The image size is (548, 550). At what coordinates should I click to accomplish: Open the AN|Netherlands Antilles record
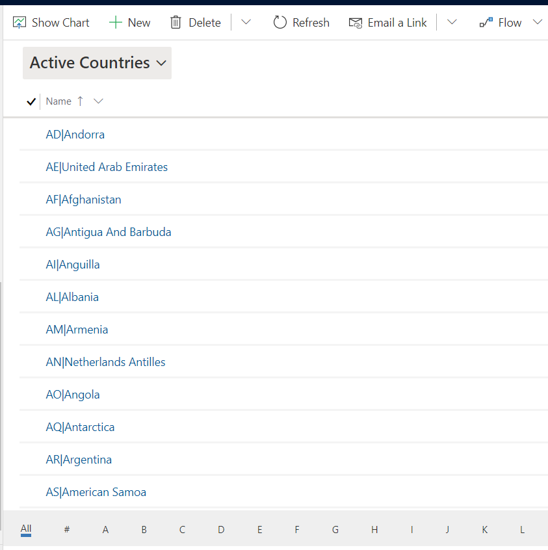(x=105, y=362)
